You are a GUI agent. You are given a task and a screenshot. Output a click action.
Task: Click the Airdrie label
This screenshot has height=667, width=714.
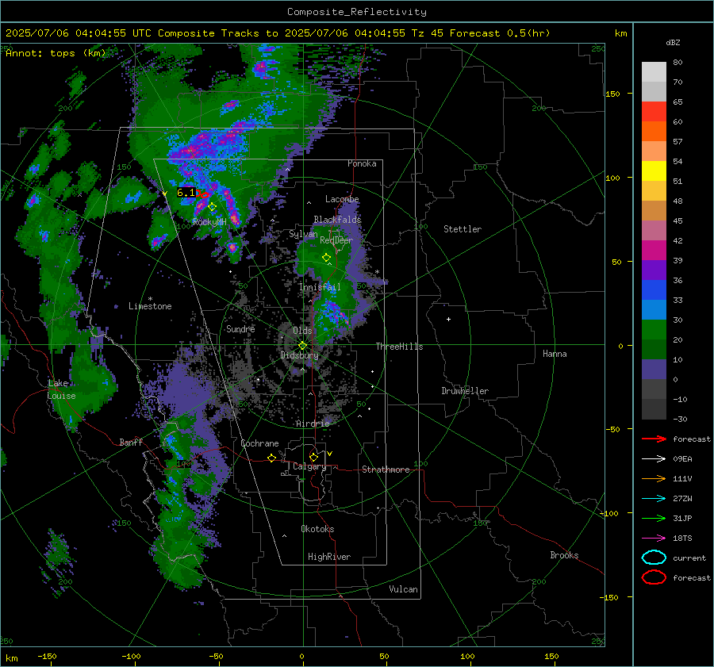313,424
